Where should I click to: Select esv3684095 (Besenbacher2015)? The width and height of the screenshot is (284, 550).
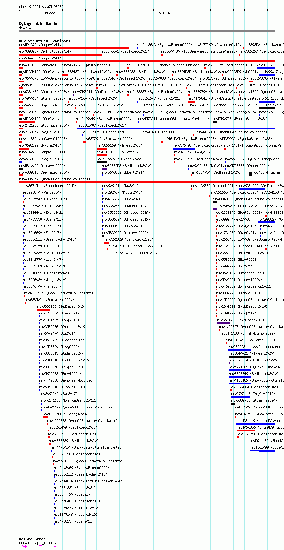(x=243, y=253)
